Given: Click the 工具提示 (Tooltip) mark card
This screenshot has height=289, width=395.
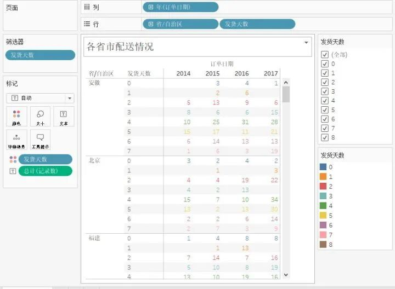Looking at the screenshot, I should click(40, 140).
